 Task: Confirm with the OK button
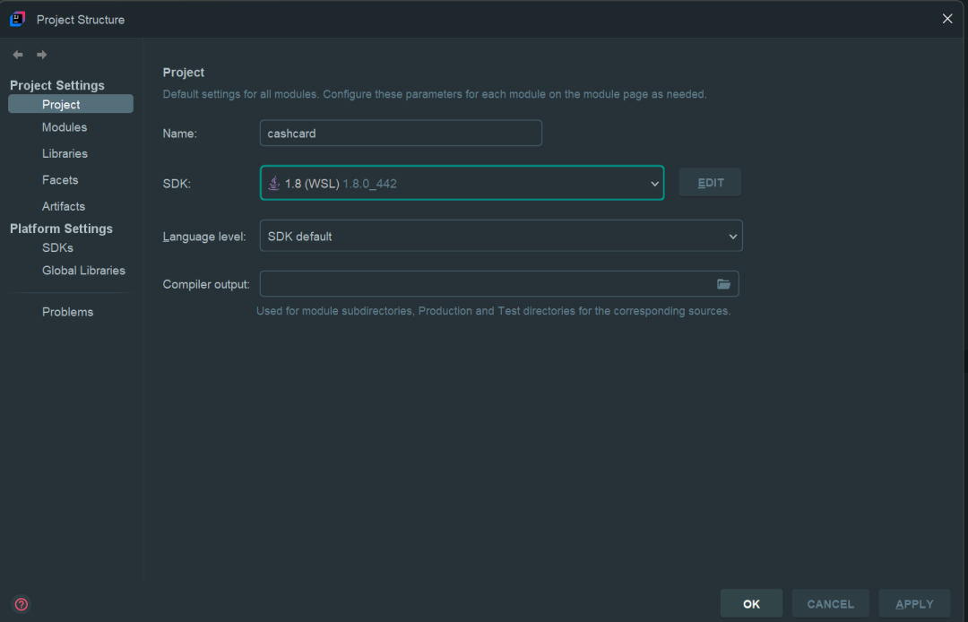click(751, 603)
